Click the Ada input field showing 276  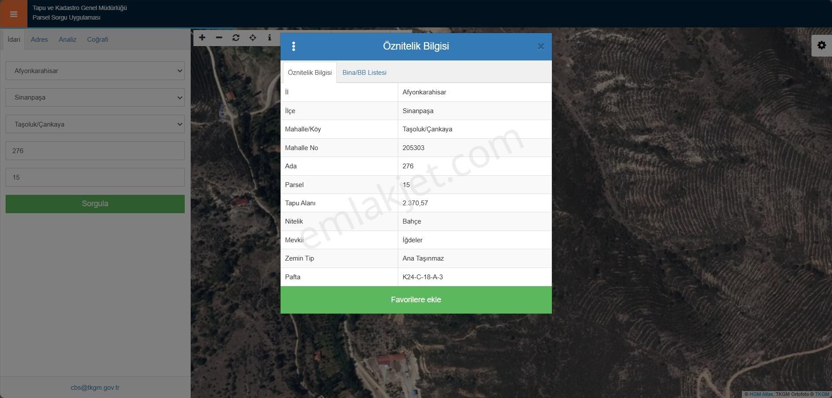pyautogui.click(x=95, y=151)
